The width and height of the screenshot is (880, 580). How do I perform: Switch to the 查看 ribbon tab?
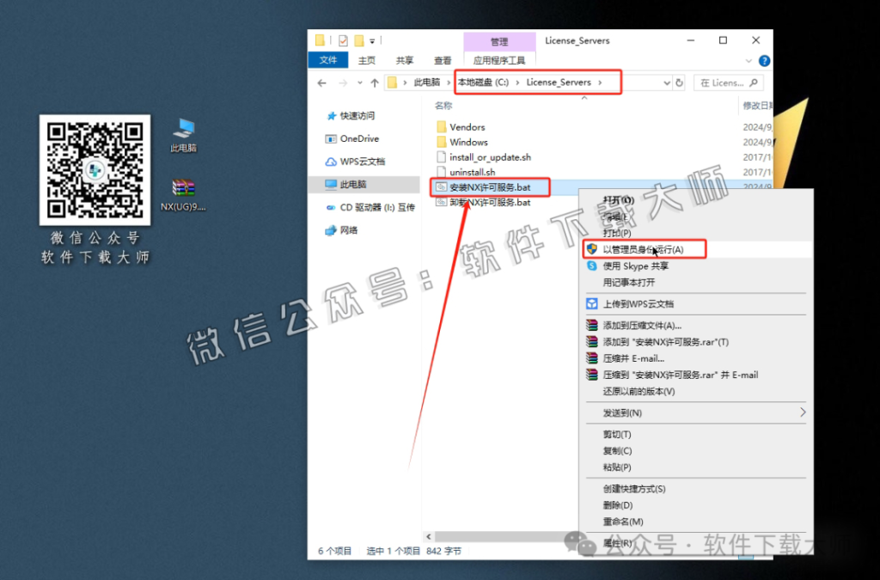(x=442, y=60)
